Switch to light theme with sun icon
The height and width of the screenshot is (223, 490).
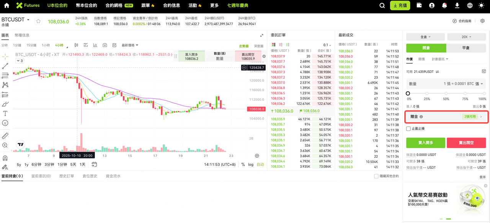pos(481,6)
